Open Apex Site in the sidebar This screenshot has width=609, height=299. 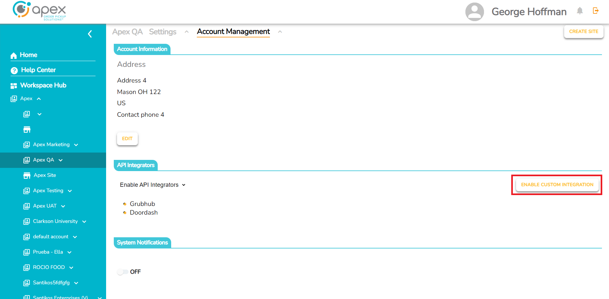point(45,175)
